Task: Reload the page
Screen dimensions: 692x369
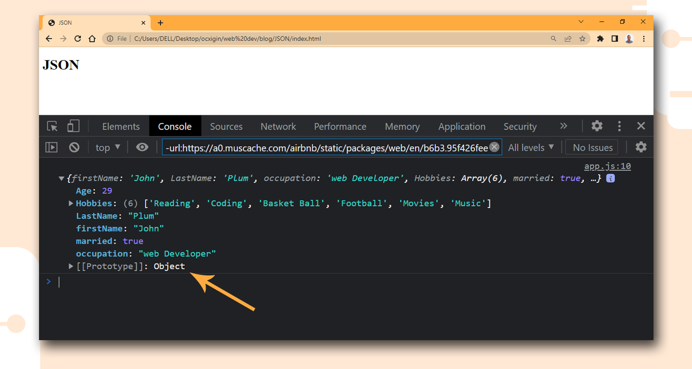Action: [x=78, y=38]
